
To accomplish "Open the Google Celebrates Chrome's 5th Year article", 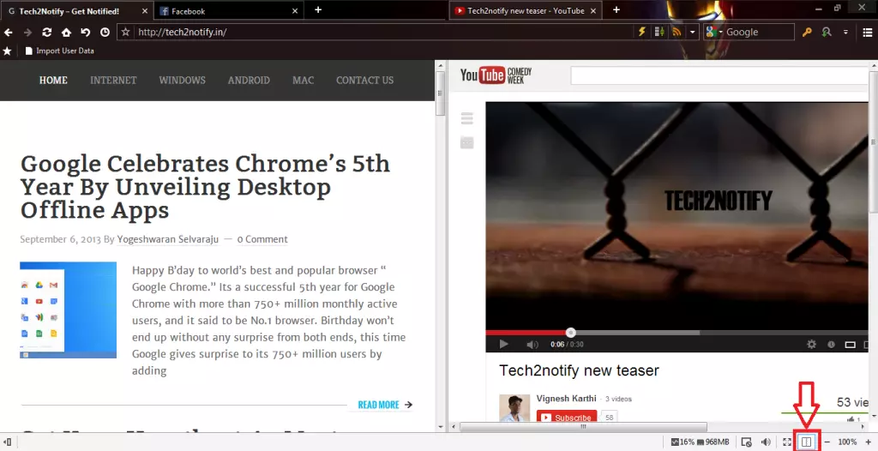I will (x=205, y=187).
